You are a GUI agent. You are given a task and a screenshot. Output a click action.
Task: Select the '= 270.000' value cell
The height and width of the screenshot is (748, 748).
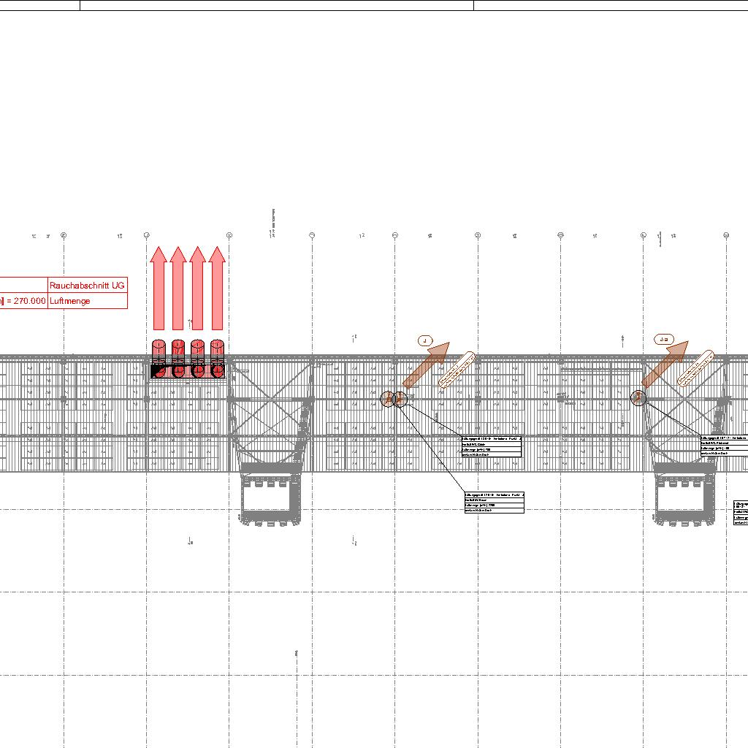click(x=23, y=301)
